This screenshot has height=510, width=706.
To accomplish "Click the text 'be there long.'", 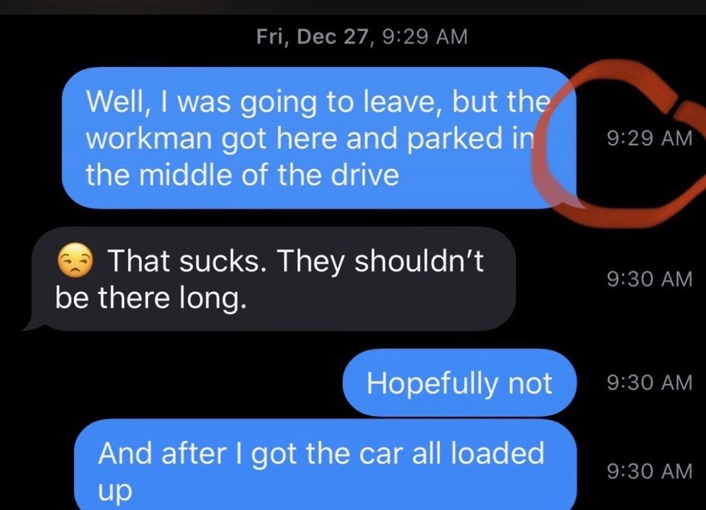I will pos(151,298).
